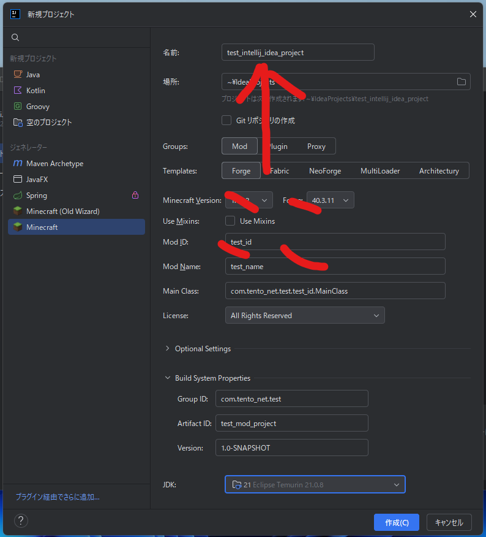Choose the Spring generator
Image resolution: width=486 pixels, height=537 pixels.
[x=37, y=196]
